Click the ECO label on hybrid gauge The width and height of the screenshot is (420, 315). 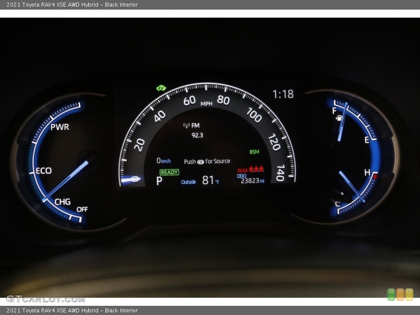(44, 171)
